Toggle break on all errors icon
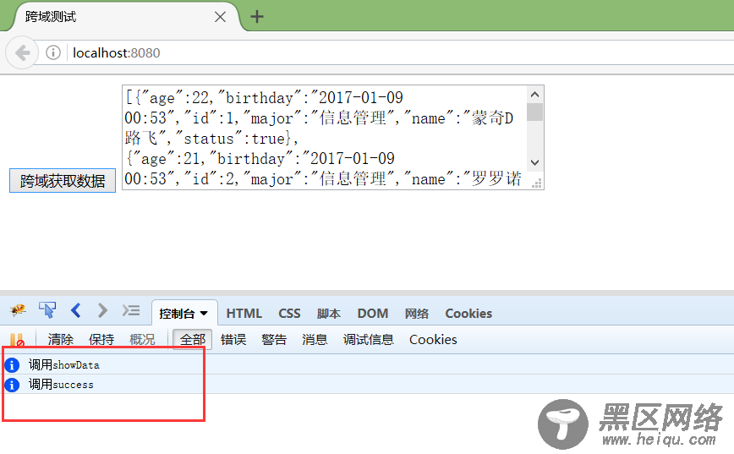Image resolution: width=734 pixels, height=454 pixels. click(x=17, y=340)
